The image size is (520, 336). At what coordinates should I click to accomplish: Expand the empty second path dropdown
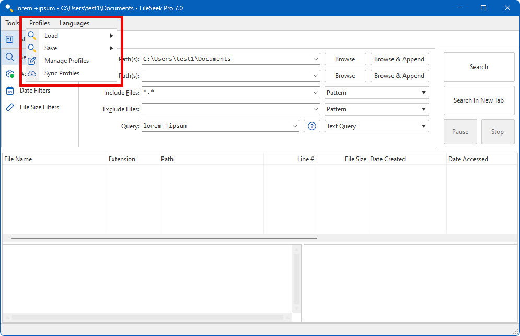[315, 76]
